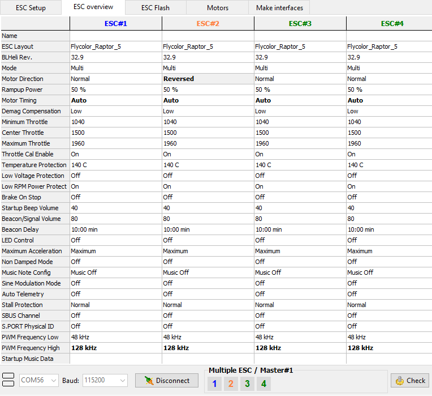Viewport: 432px width, 396px height.
Task: Open the Motors tab
Action: pos(217,7)
